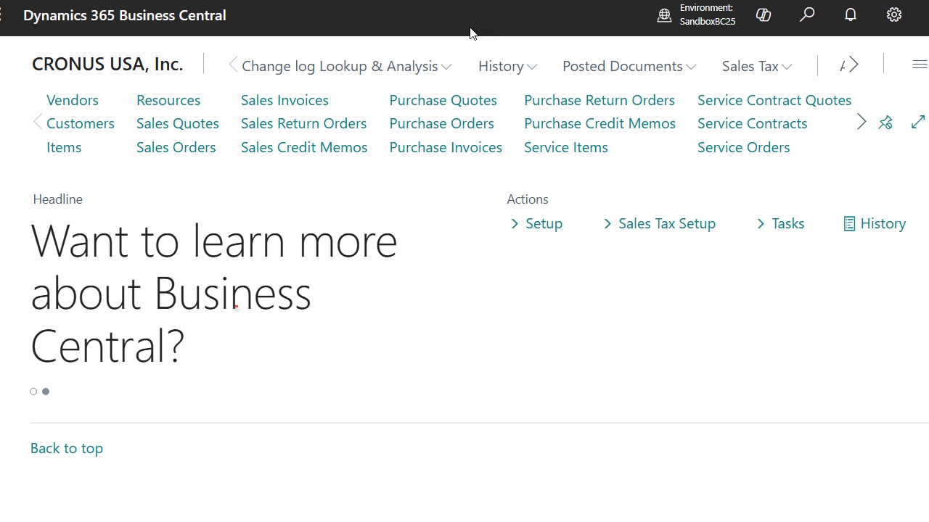Image resolution: width=929 pixels, height=522 pixels.
Task: Open the History dropdown in navigation bar
Action: click(507, 66)
